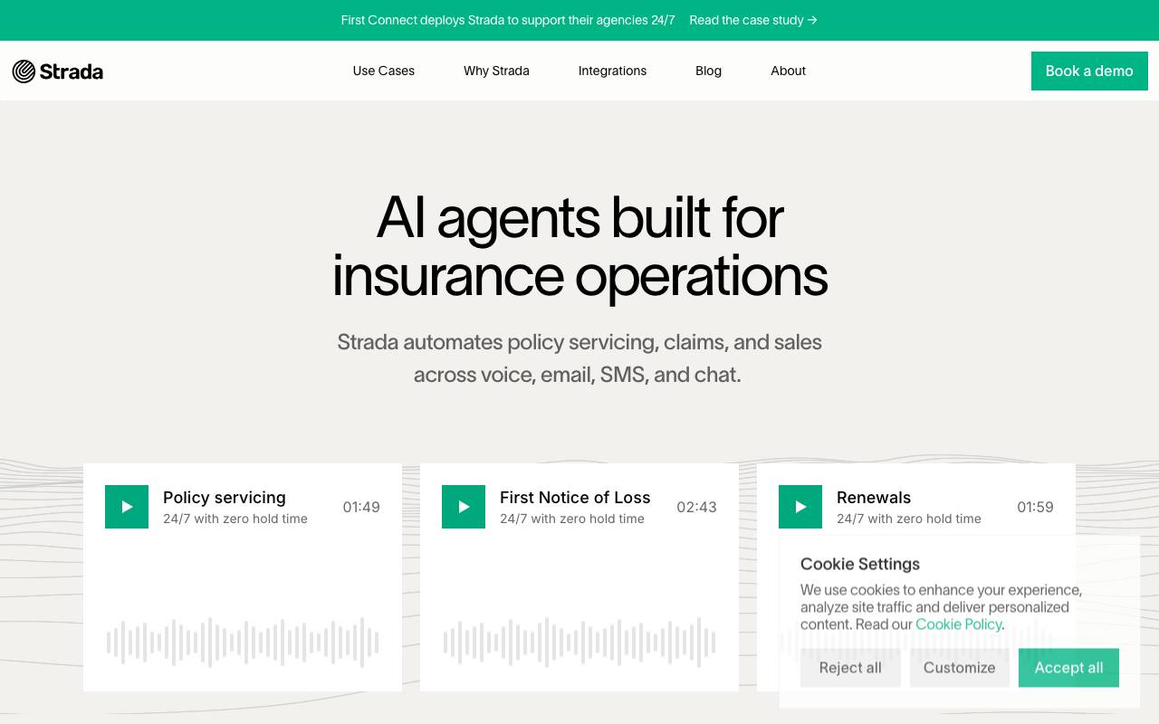This screenshot has width=1159, height=724.
Task: Click the First Notice of Loss title
Action: tap(575, 498)
